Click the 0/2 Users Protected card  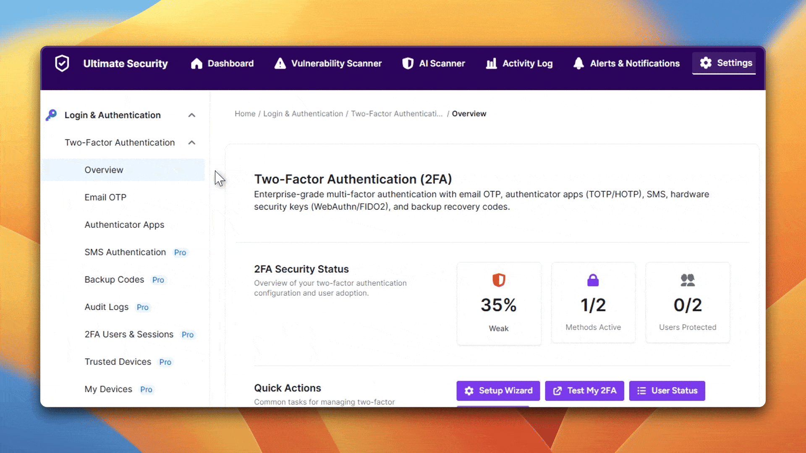(688, 302)
